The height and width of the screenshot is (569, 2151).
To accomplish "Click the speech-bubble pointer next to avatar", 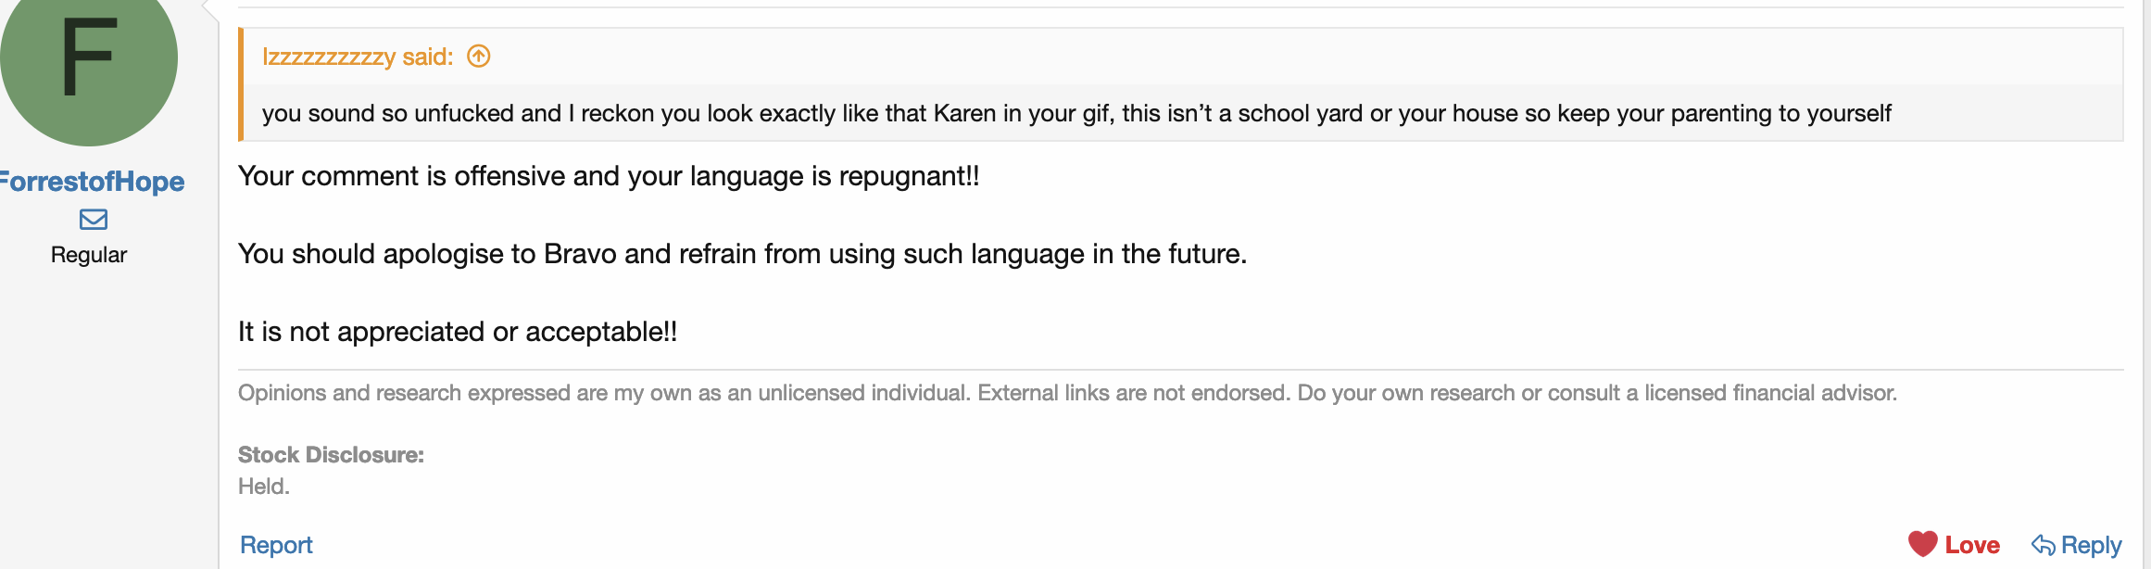I will point(210,9).
